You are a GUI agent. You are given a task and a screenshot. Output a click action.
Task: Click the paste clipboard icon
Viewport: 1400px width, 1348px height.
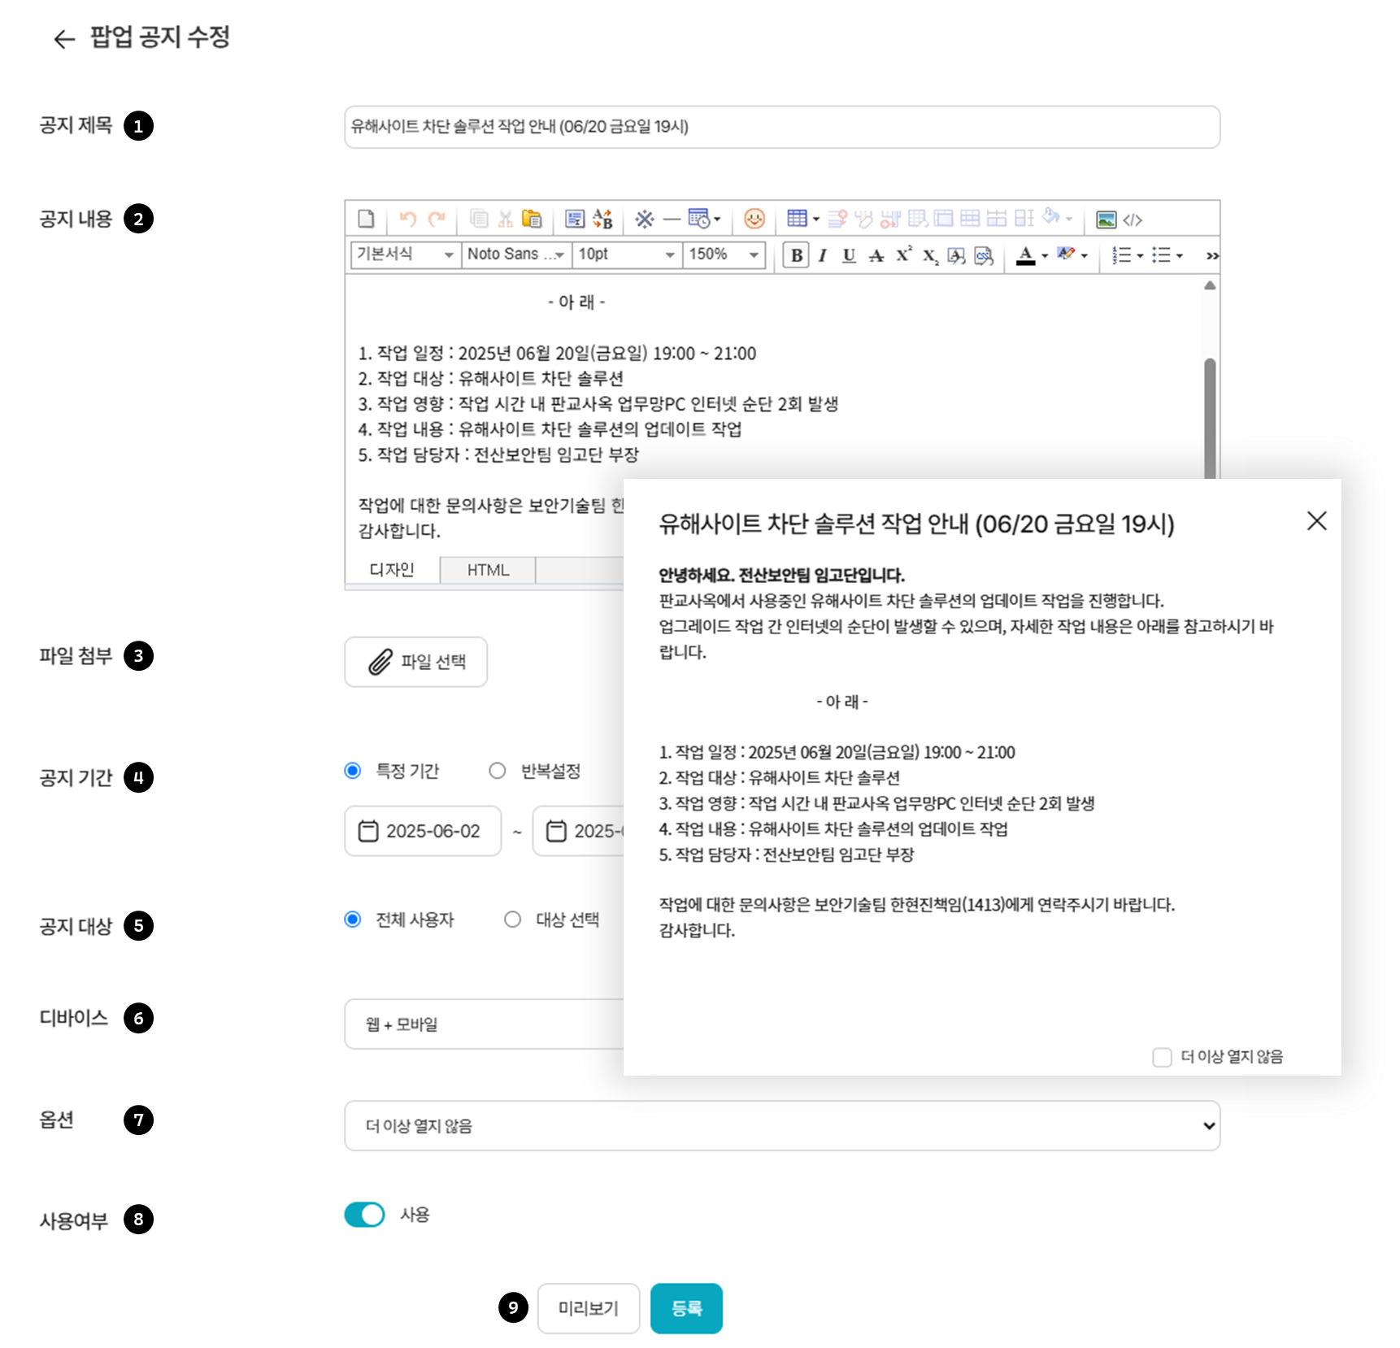coord(532,220)
